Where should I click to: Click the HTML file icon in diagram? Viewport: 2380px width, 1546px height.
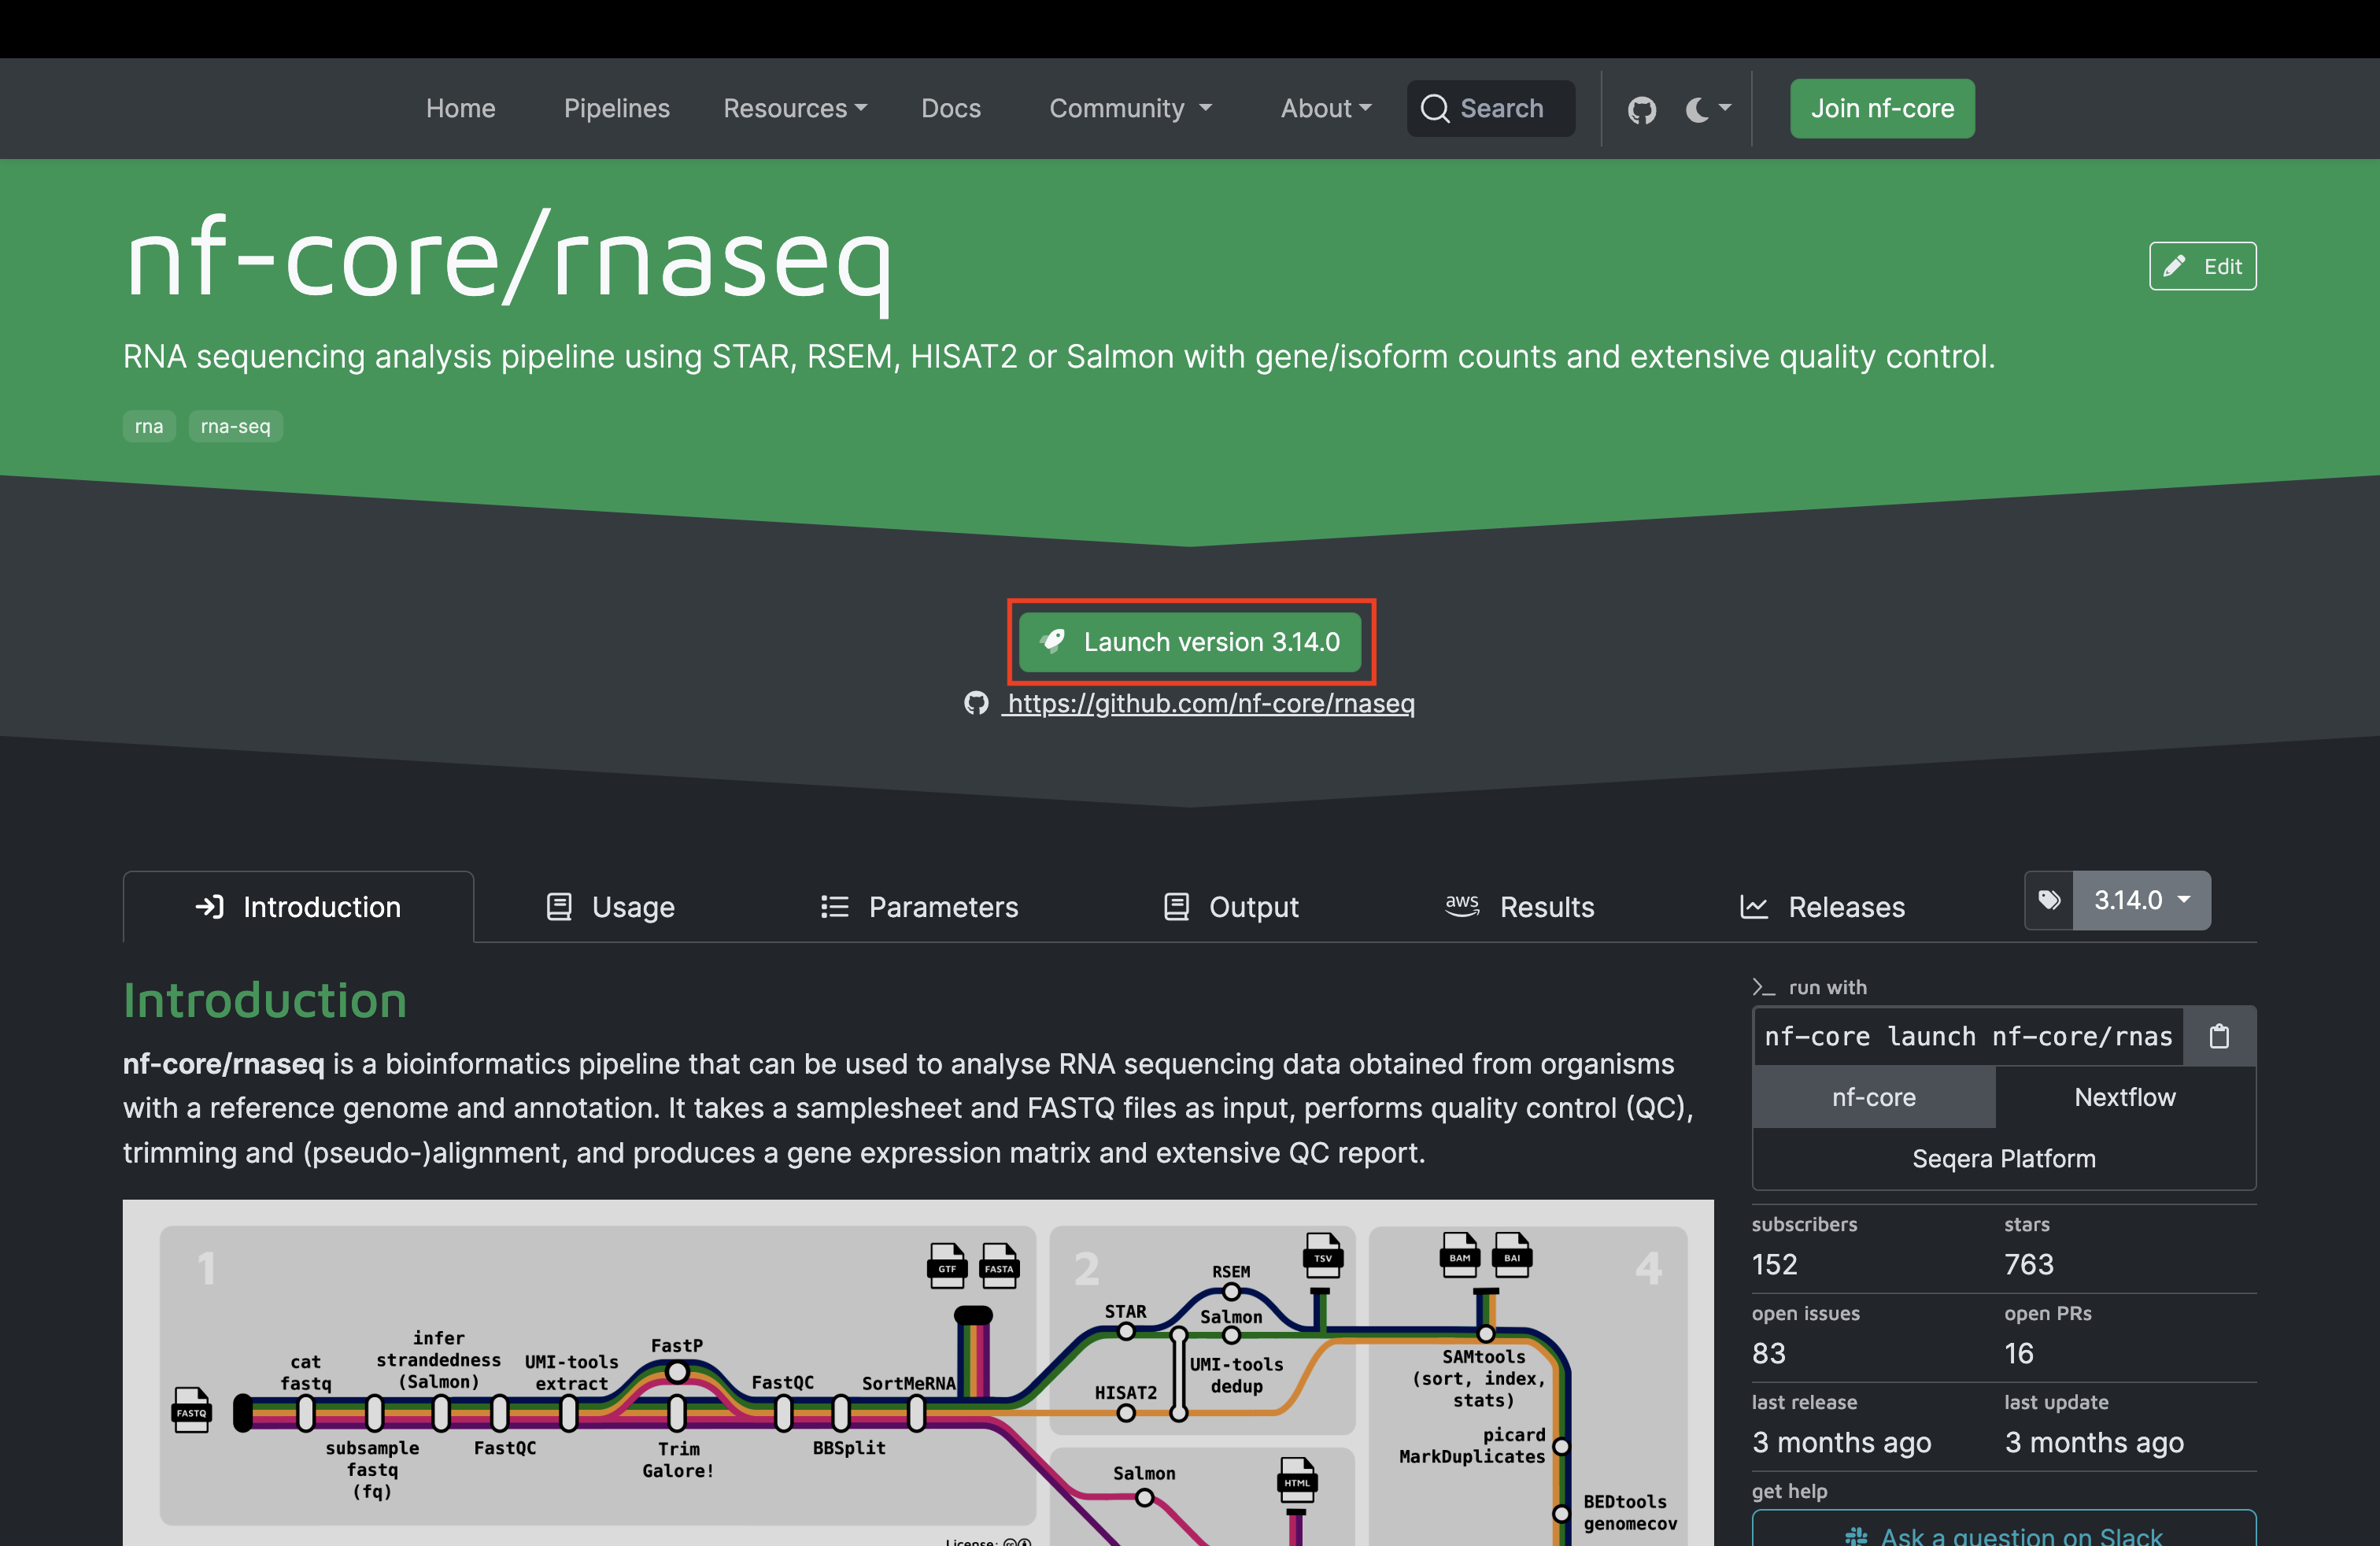point(1297,1480)
